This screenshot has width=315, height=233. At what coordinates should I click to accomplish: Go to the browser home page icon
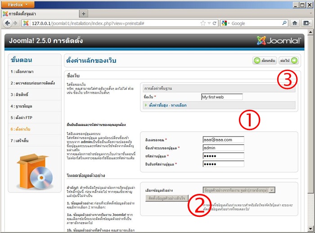[295, 23]
